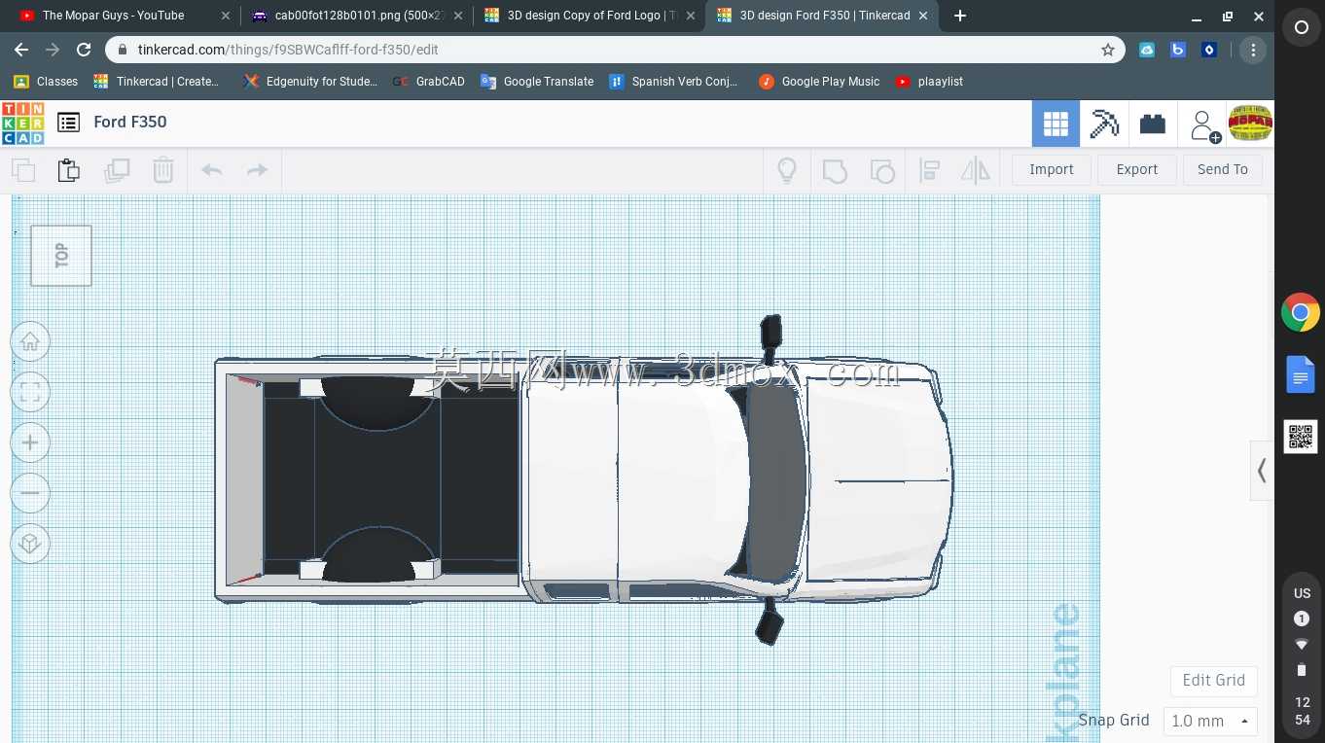This screenshot has height=743, width=1325.
Task: Open the Google Play Music bookmark
Action: click(819, 82)
